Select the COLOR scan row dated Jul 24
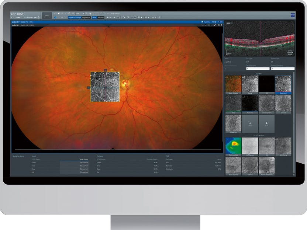This screenshot has height=230, width=307. click(117, 25)
